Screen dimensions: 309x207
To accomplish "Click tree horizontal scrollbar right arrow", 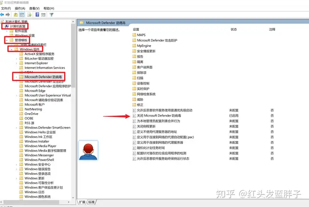I will point(69,202).
